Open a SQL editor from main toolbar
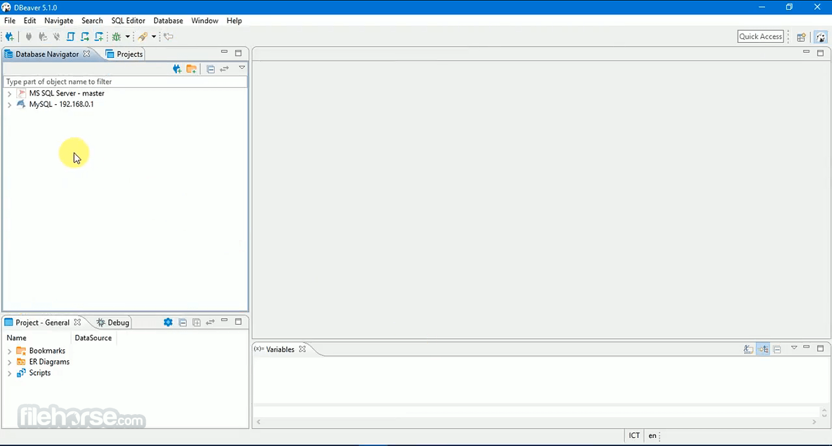This screenshot has height=446, width=832. pos(71,36)
